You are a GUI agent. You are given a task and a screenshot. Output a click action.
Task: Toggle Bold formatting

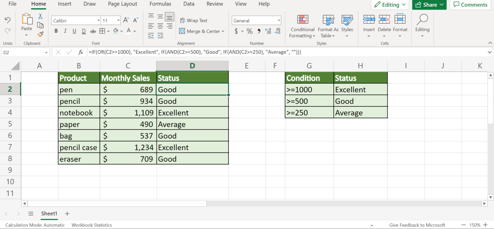(x=56, y=31)
